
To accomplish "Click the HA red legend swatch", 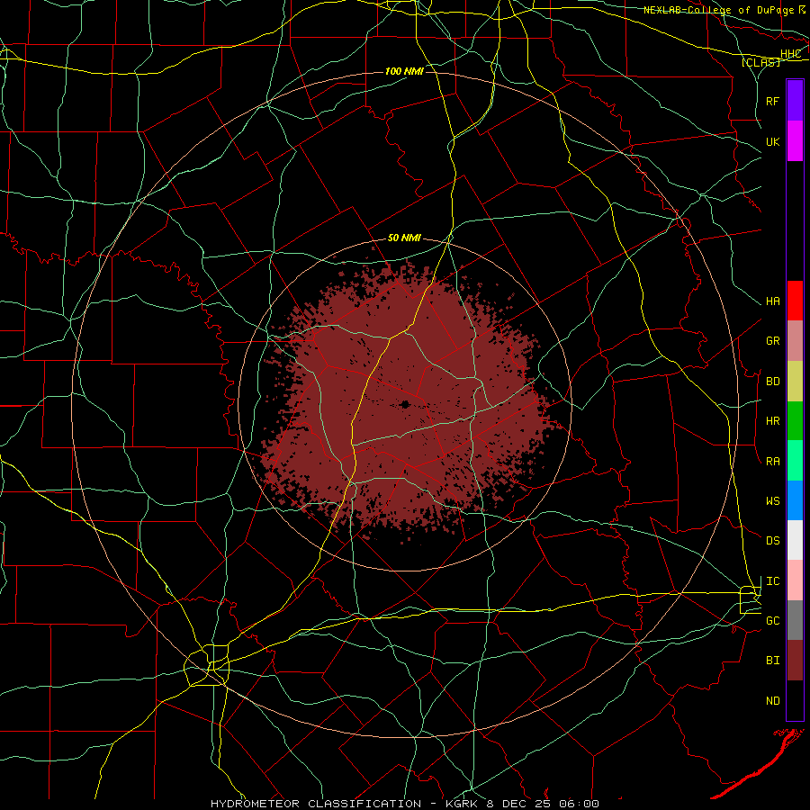I will (x=795, y=301).
